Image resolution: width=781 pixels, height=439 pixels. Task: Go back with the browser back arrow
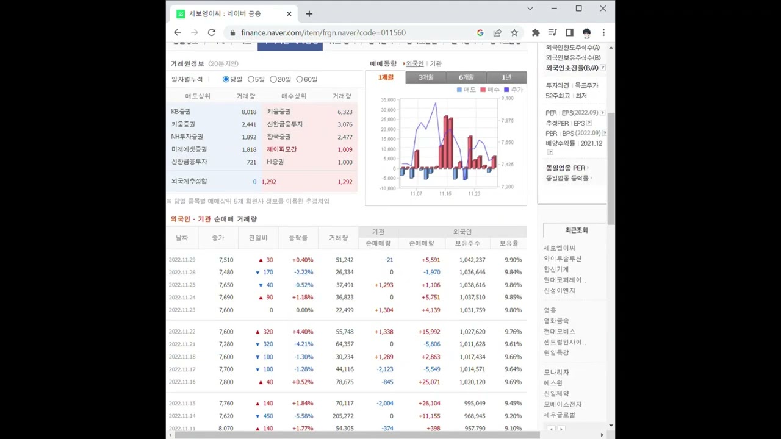point(178,32)
